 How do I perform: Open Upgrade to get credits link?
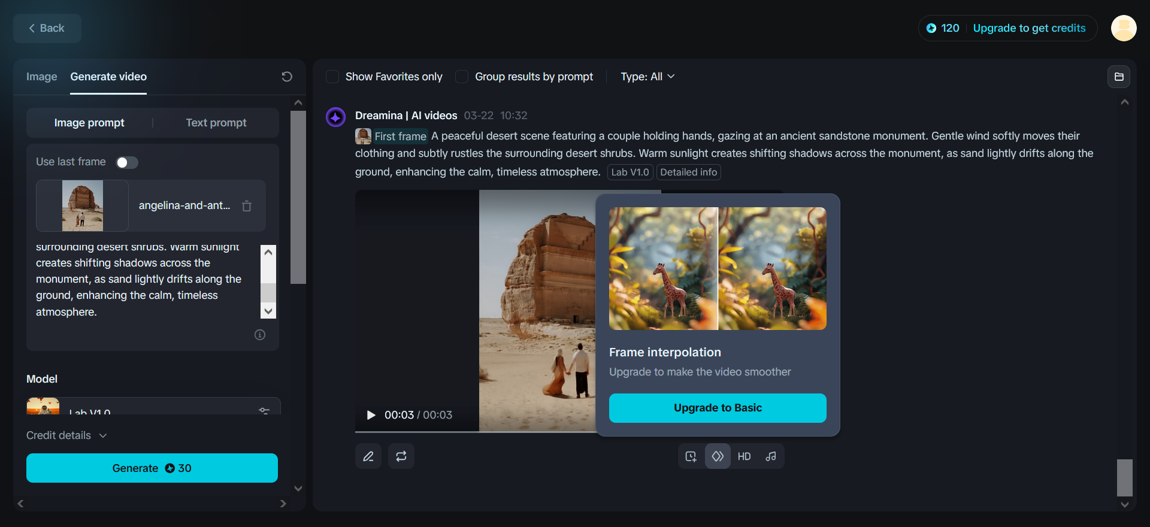click(1029, 28)
